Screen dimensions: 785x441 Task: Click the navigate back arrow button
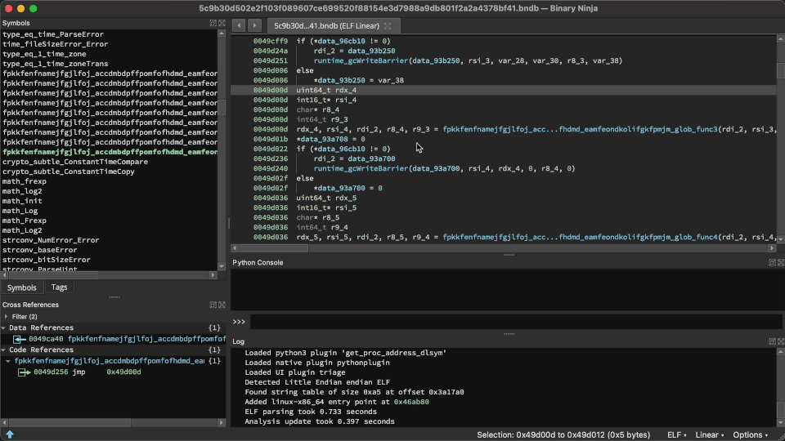[x=239, y=25]
